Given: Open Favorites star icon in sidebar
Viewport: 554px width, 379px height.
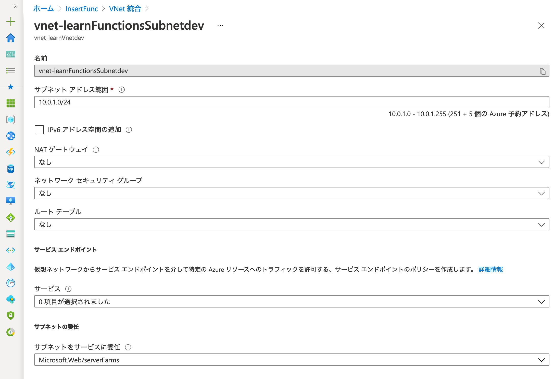Looking at the screenshot, I should [11, 87].
